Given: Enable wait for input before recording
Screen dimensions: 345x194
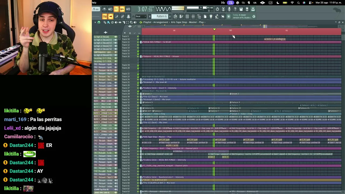Looking at the screenshot, I should (x=110, y=9).
